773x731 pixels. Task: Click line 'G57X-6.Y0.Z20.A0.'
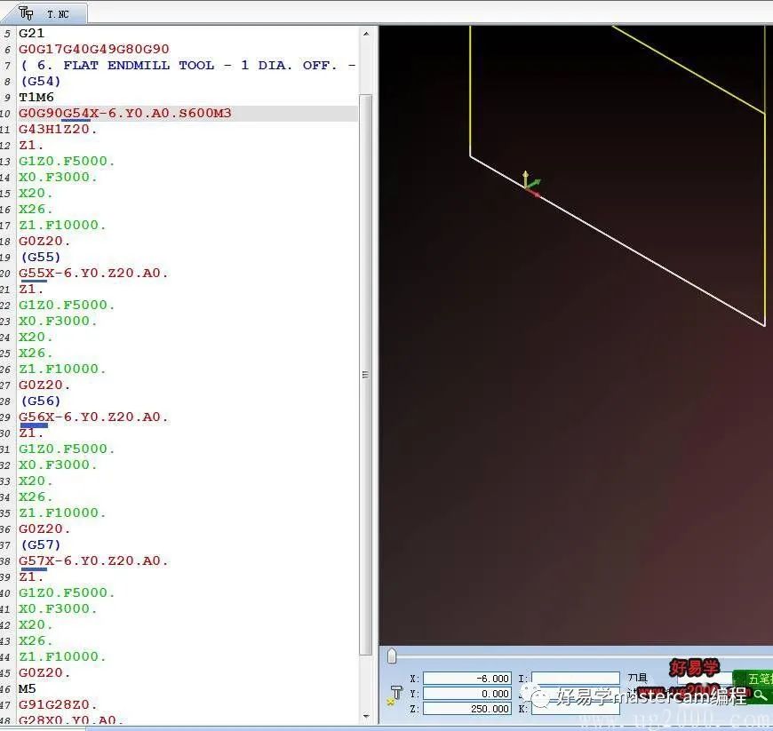coord(93,560)
